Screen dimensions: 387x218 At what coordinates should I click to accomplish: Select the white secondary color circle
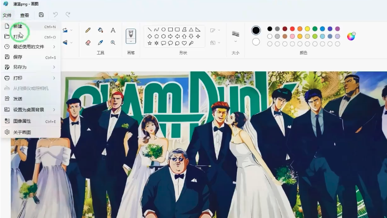[x=256, y=42]
